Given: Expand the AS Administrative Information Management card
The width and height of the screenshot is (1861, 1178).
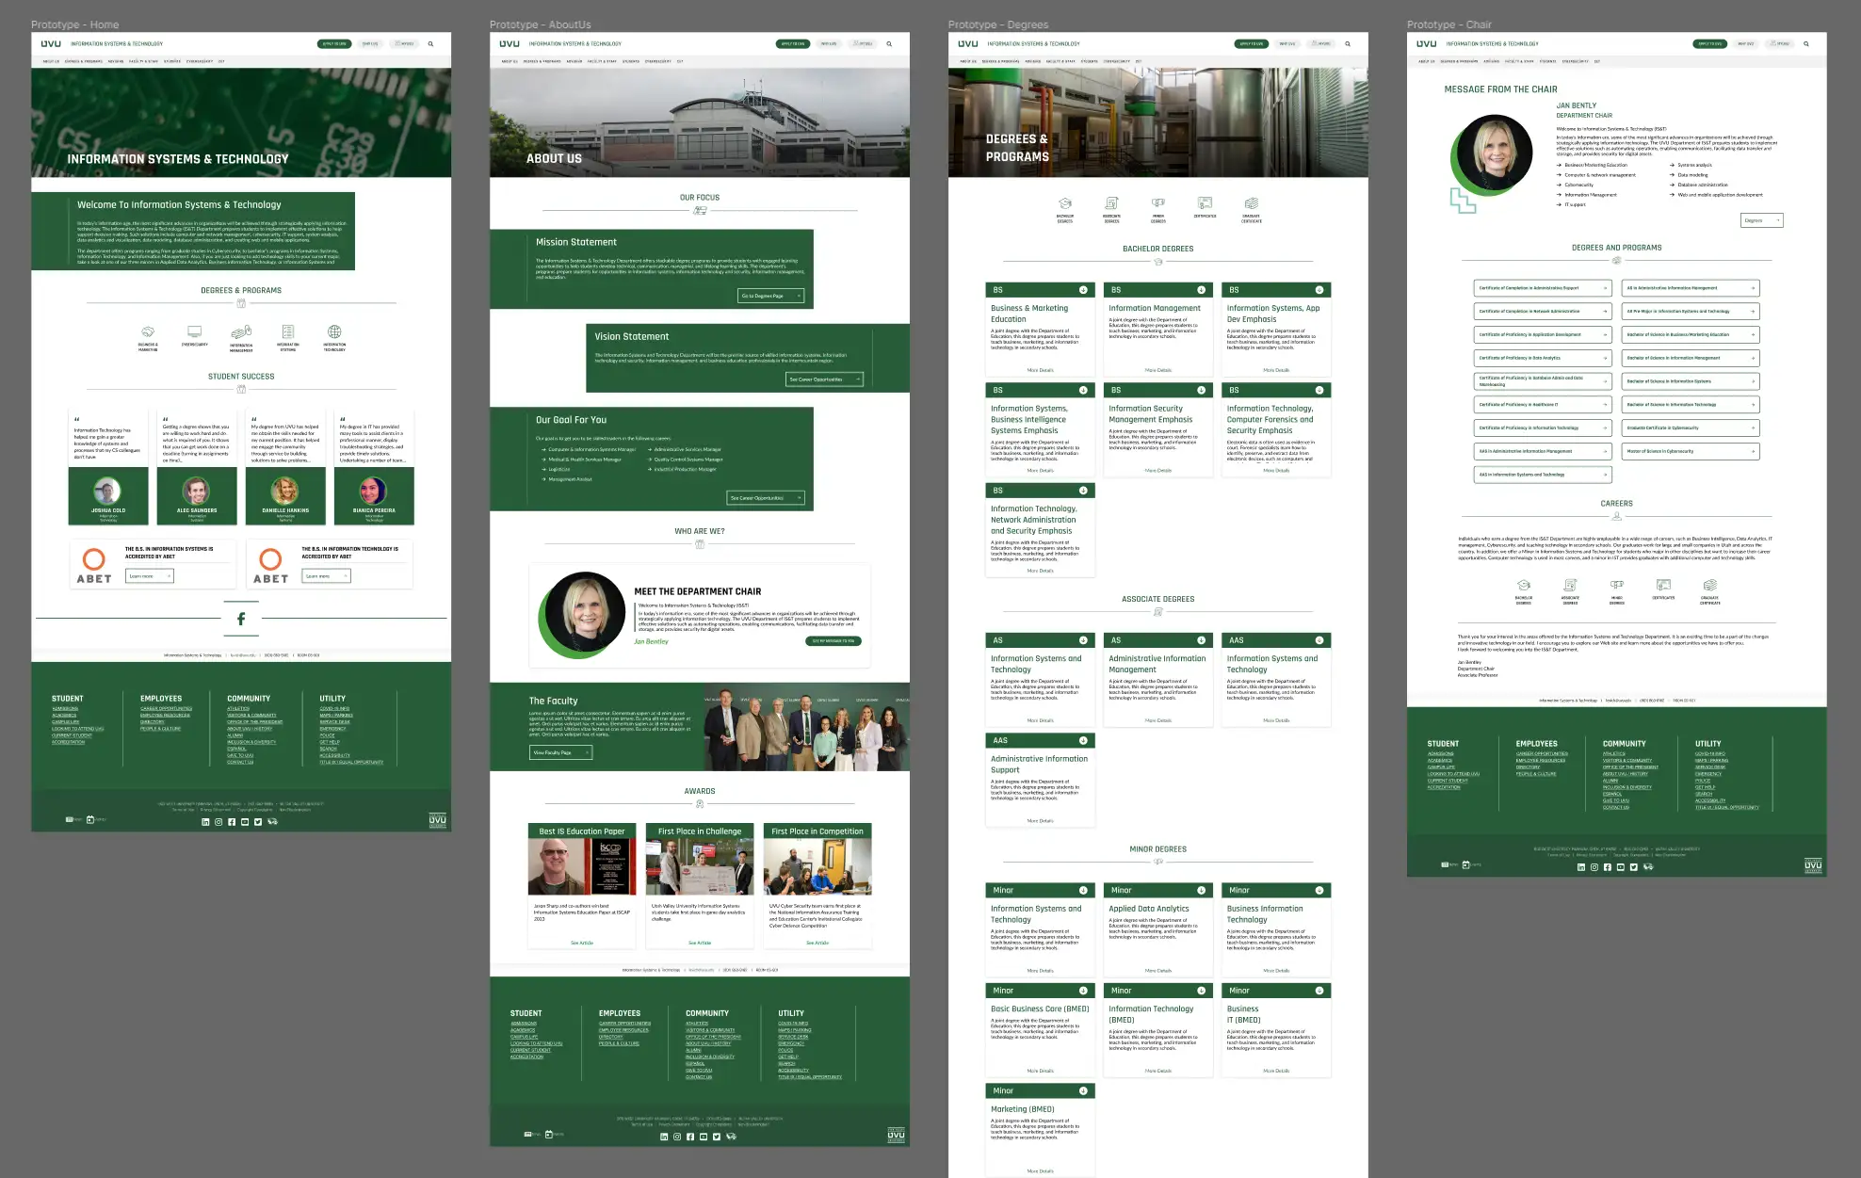Looking at the screenshot, I should click(x=1201, y=640).
